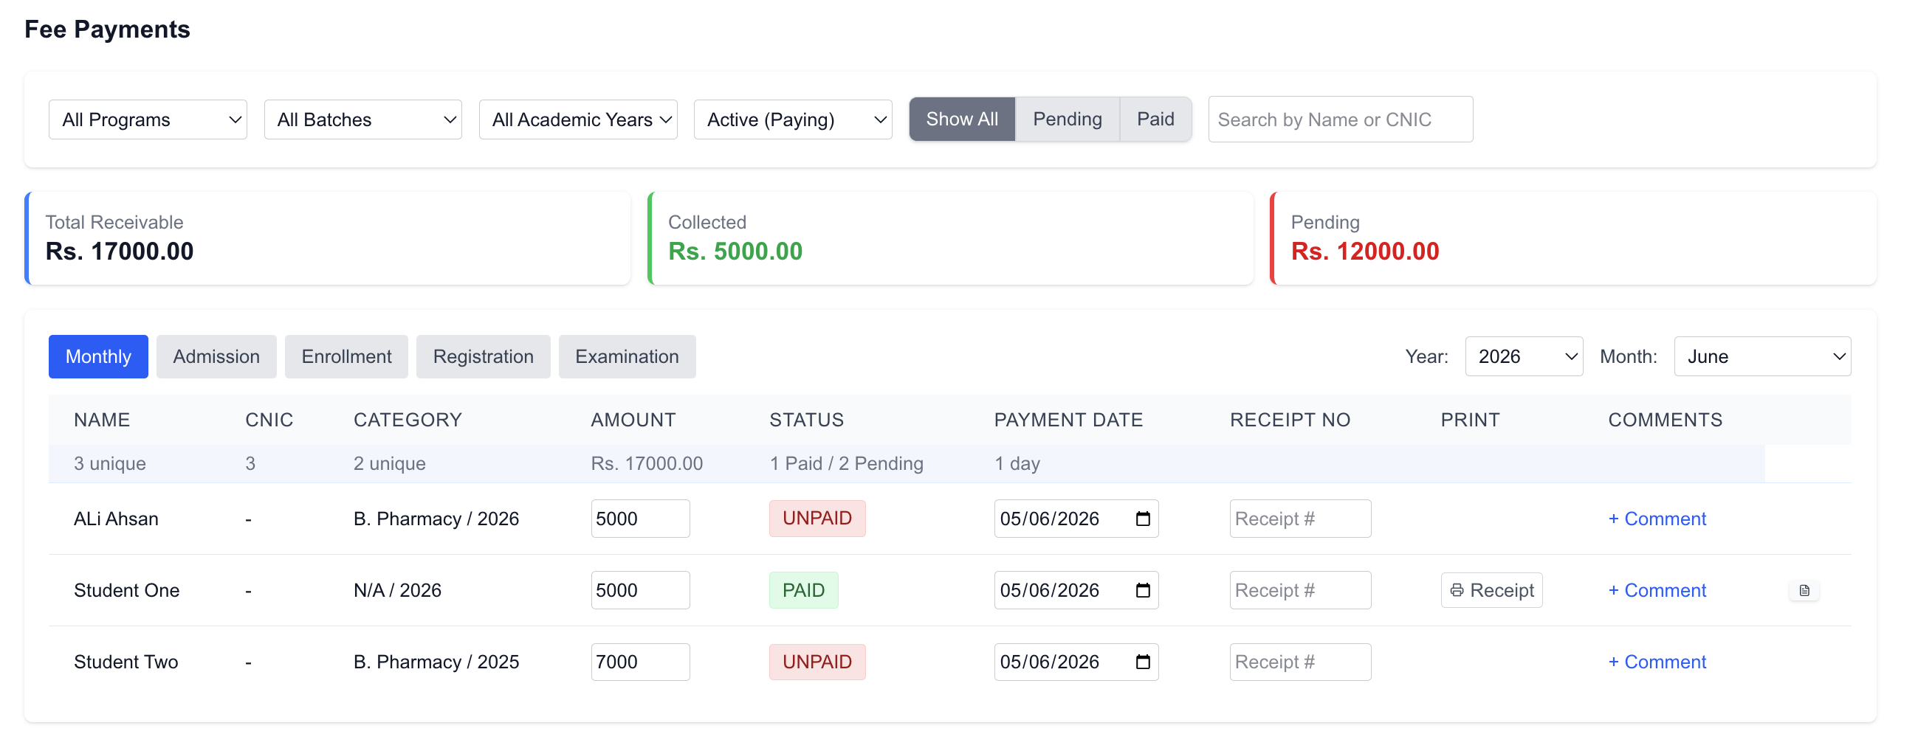Click ALi Ahsan's Receipt # field

1300,519
